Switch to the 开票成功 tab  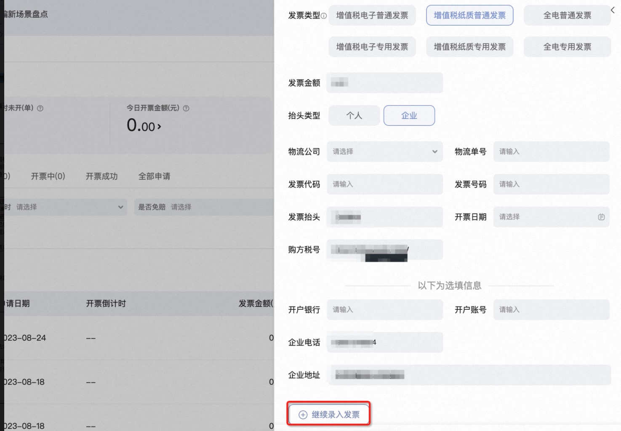(x=101, y=176)
